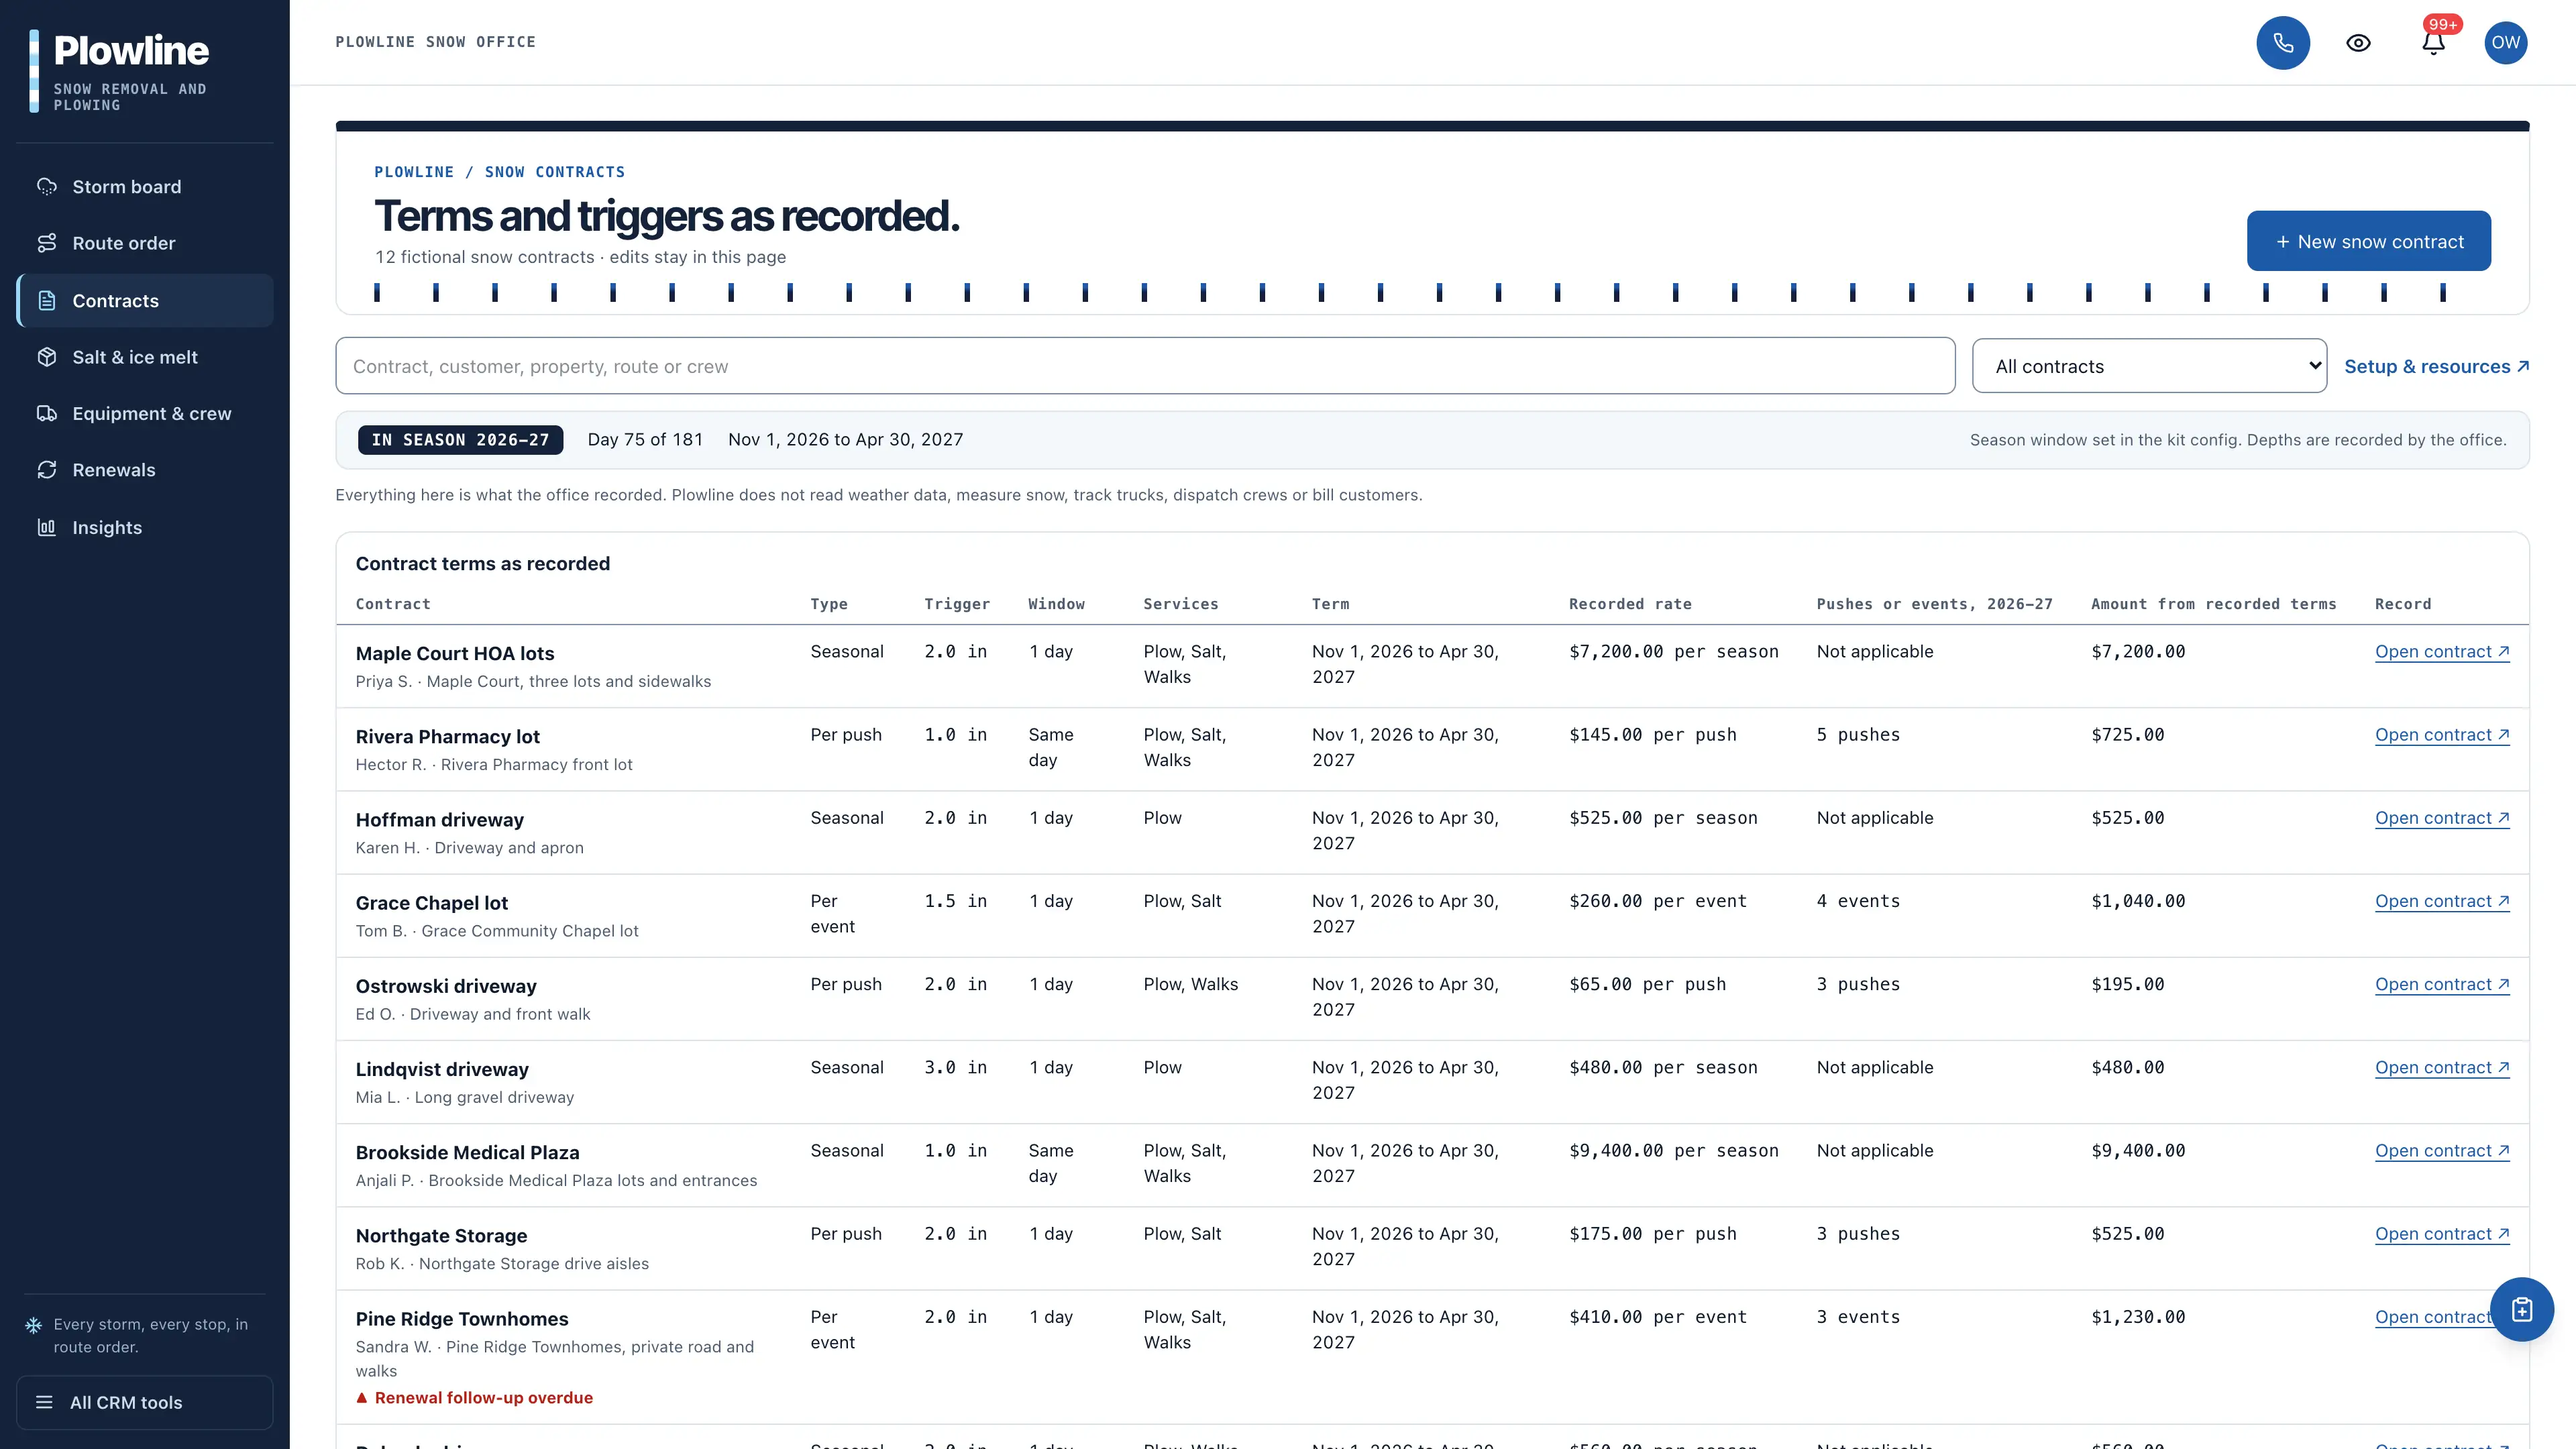Click Pine Ridge Townhomes contract name
Image resolution: width=2576 pixels, height=1449 pixels.
tap(461, 1319)
